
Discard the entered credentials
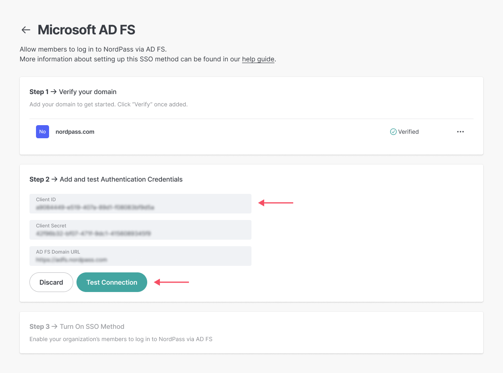click(x=51, y=282)
